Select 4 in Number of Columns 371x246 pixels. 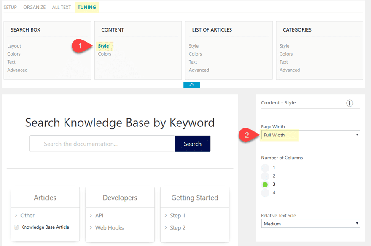click(x=265, y=192)
